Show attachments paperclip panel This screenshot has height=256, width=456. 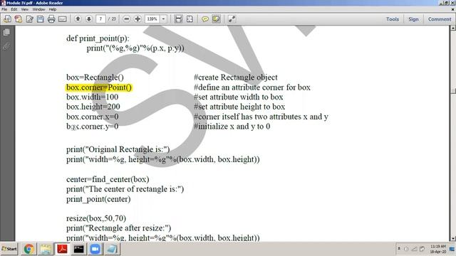(x=6, y=46)
